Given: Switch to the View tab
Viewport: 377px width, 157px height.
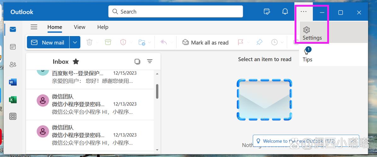Looking at the screenshot, I should [x=79, y=27].
